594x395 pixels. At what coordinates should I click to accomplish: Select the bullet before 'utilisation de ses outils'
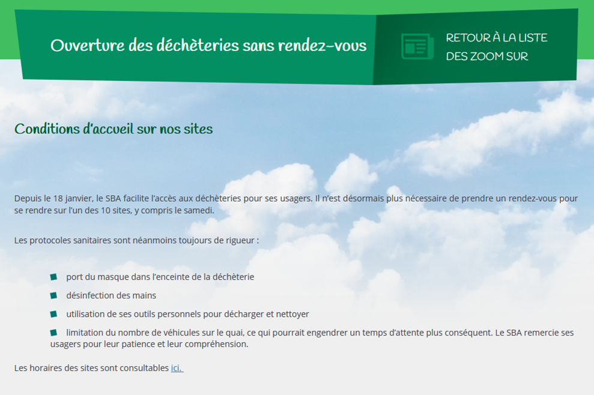(x=53, y=314)
